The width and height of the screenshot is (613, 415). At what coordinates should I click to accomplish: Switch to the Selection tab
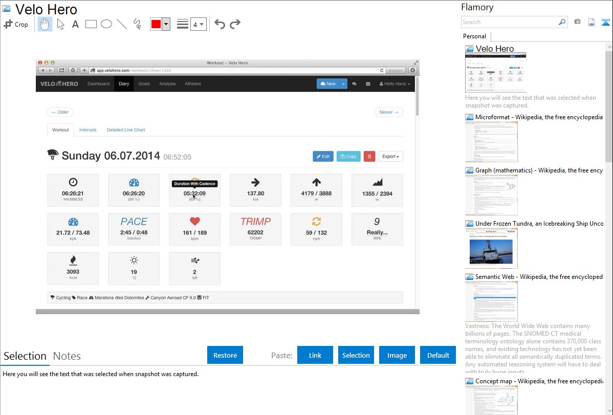[25, 356]
